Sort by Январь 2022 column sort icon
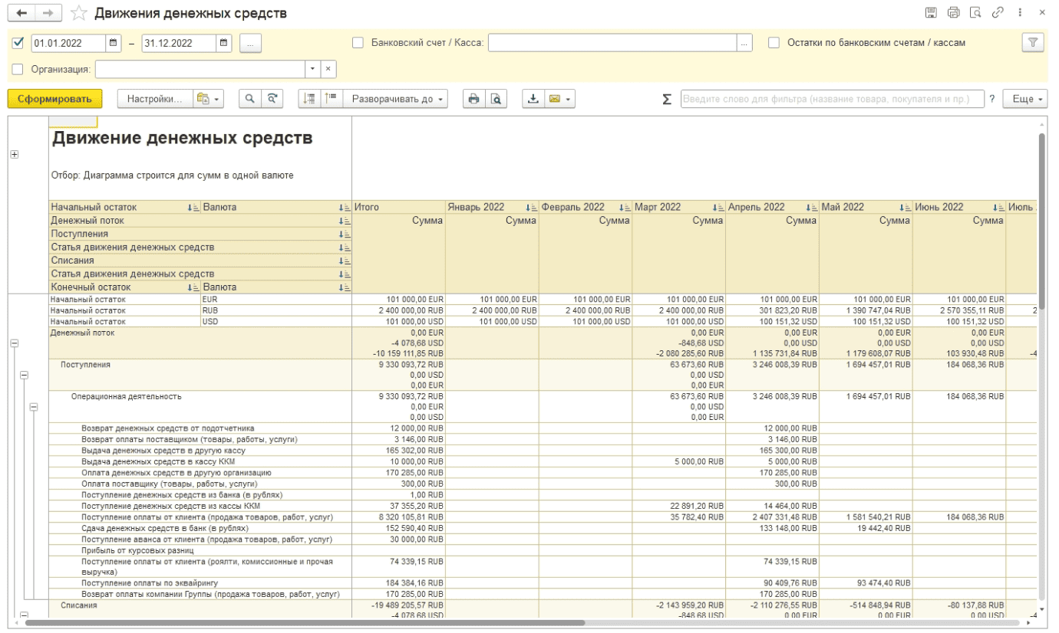1059x633 pixels. click(x=529, y=208)
